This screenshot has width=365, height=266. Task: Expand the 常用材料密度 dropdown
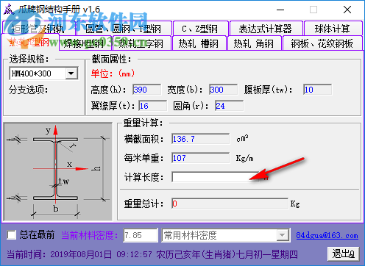(x=282, y=235)
